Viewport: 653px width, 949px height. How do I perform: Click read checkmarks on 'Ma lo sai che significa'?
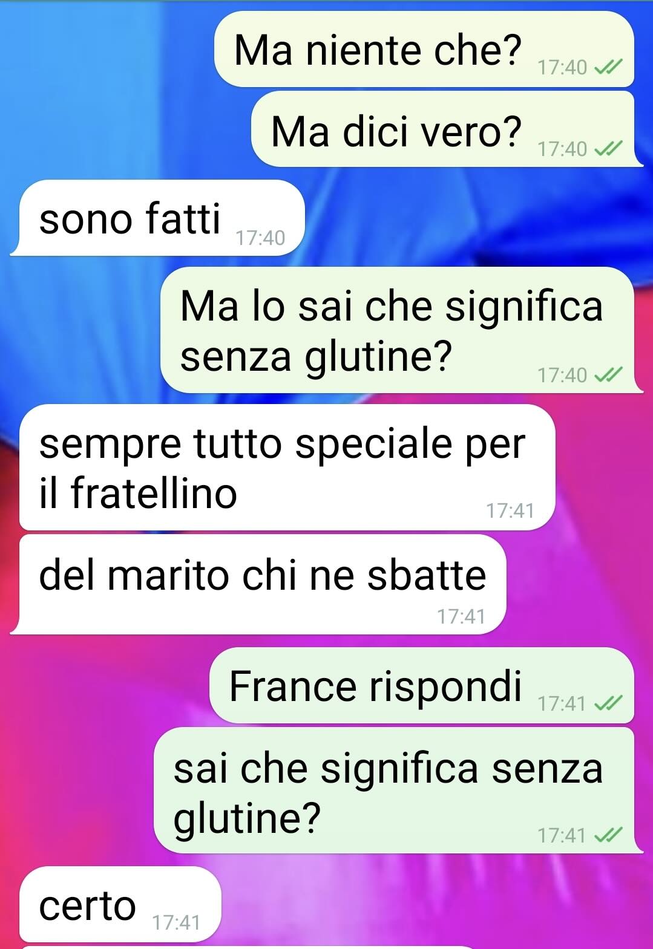click(x=608, y=376)
